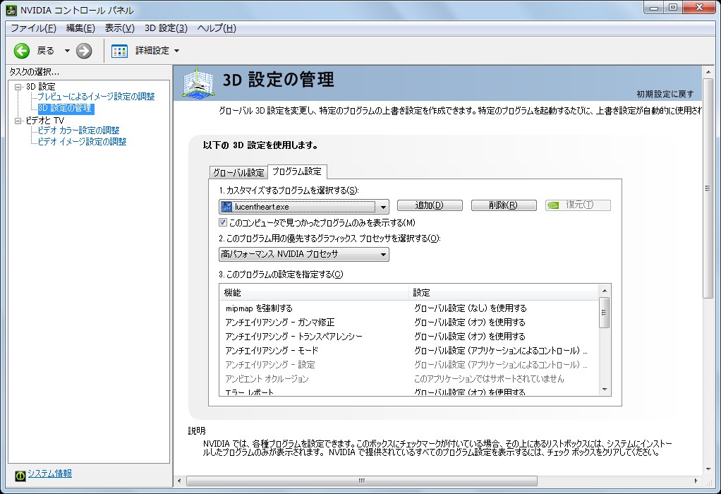Uncheck このコンピュータで見つかったプログラムのみを表示する
The width and height of the screenshot is (721, 494).
[x=223, y=222]
